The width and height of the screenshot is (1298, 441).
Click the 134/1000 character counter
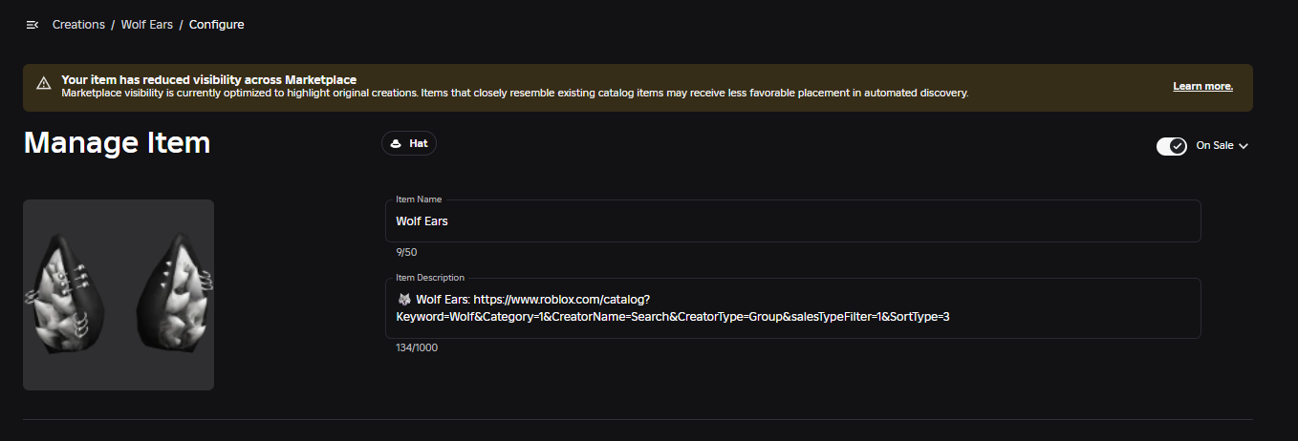point(417,347)
